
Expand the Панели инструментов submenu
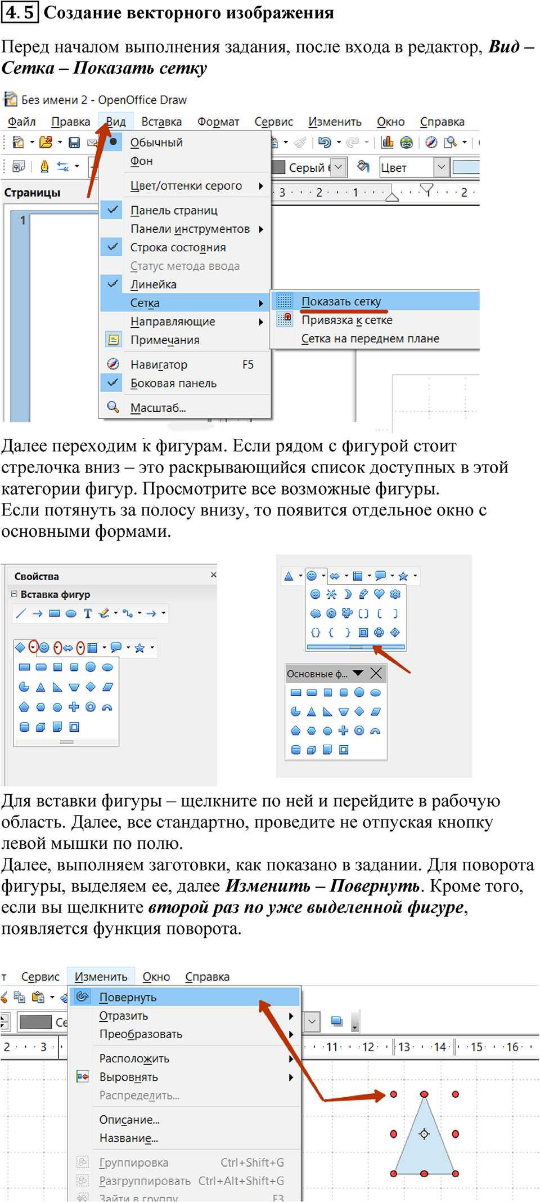(x=190, y=229)
